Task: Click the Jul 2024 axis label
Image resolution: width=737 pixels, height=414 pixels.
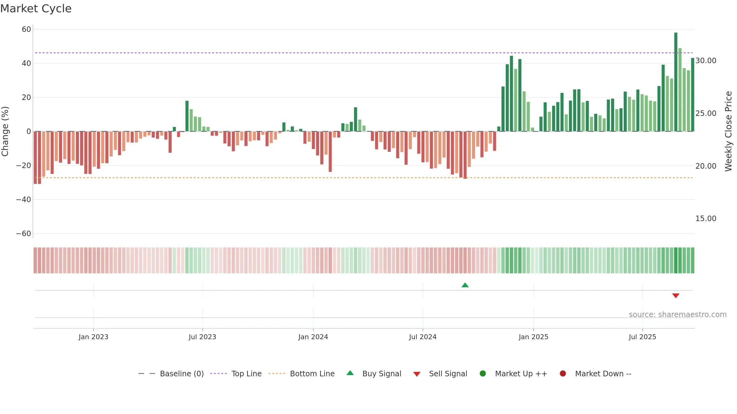Action: tap(423, 337)
